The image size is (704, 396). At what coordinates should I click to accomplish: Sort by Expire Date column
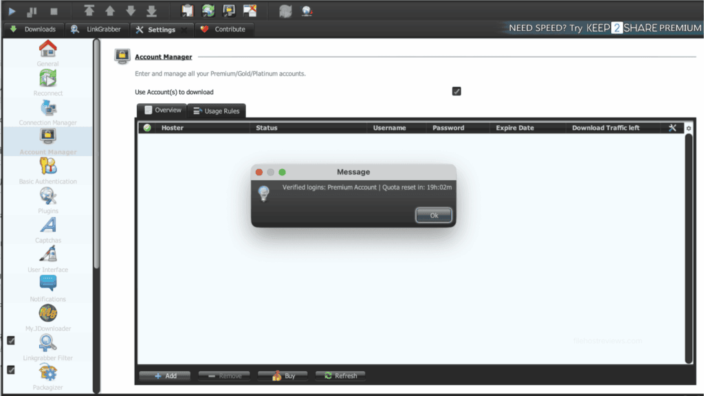(x=527, y=128)
